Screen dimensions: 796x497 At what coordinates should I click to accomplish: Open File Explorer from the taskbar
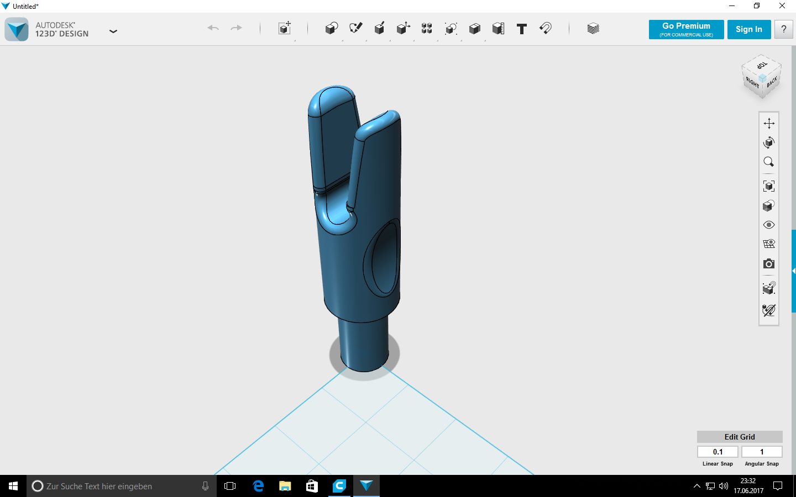(x=285, y=486)
